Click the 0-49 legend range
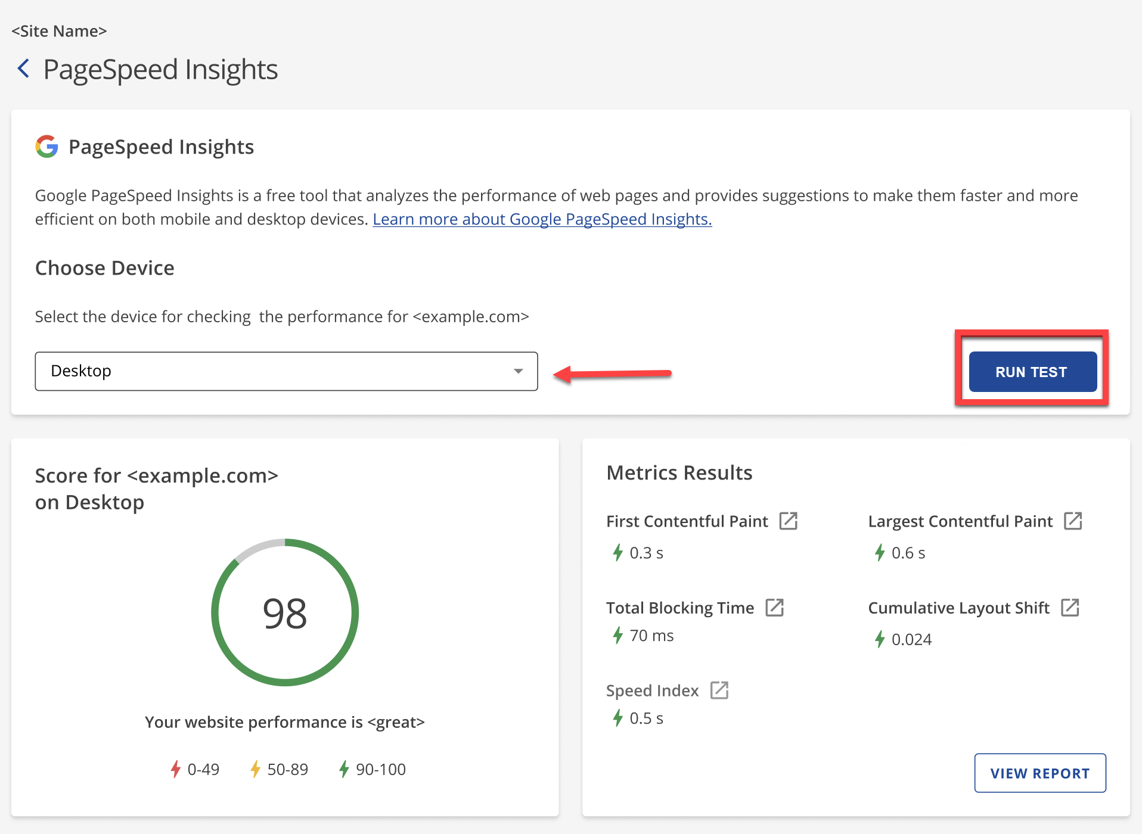 coord(203,769)
